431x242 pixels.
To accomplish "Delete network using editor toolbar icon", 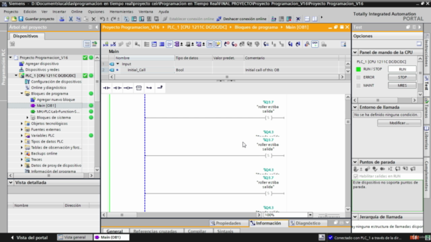I will [x=113, y=44].
